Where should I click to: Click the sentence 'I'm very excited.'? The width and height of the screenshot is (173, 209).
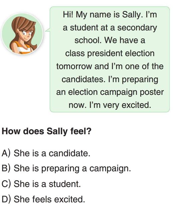[x=120, y=105]
